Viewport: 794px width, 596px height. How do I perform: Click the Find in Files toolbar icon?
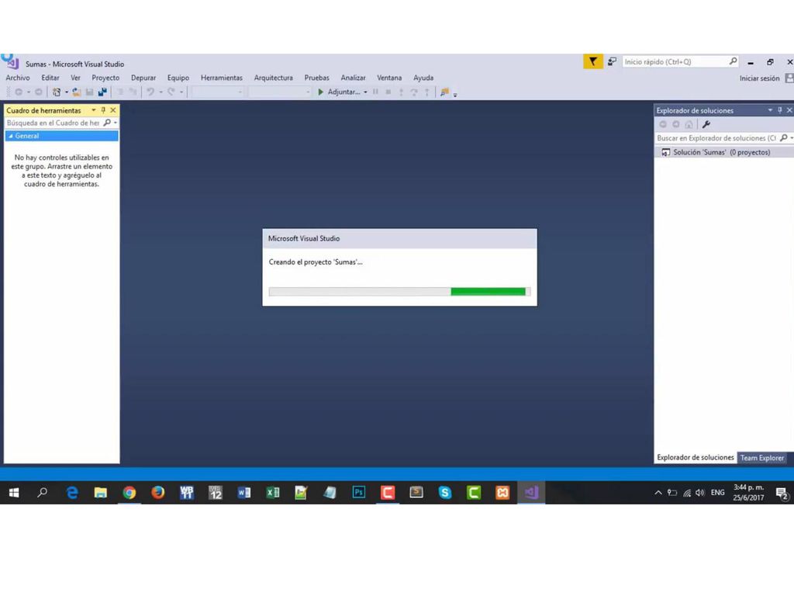(444, 92)
